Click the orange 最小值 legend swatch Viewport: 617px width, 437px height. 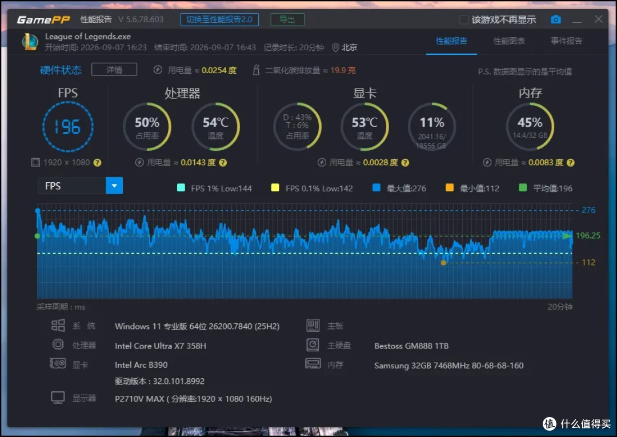point(450,187)
